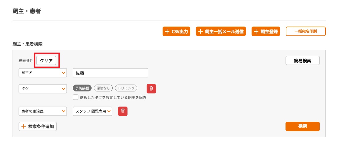Focus the owner name field containing 佐藤

coord(111,73)
